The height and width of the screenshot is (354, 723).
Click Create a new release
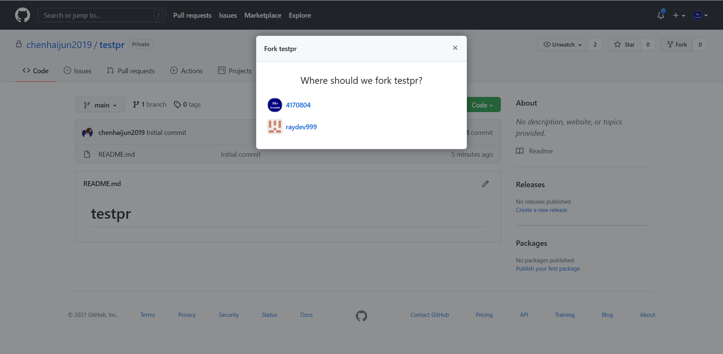[541, 210]
